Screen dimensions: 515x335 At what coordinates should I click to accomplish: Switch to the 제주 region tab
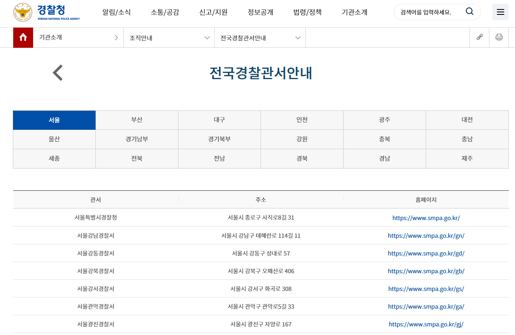pyautogui.click(x=467, y=158)
